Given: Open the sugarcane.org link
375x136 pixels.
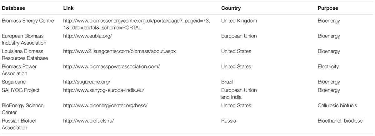Looking at the screenshot, I should (x=87, y=82).
